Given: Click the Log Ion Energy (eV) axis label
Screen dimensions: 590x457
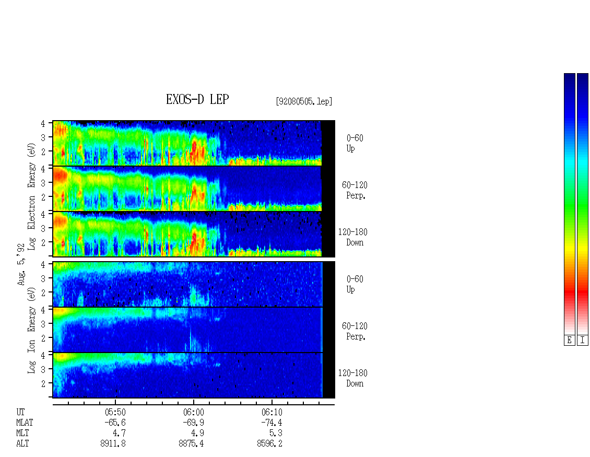Looking at the screenshot, I should click(32, 330).
